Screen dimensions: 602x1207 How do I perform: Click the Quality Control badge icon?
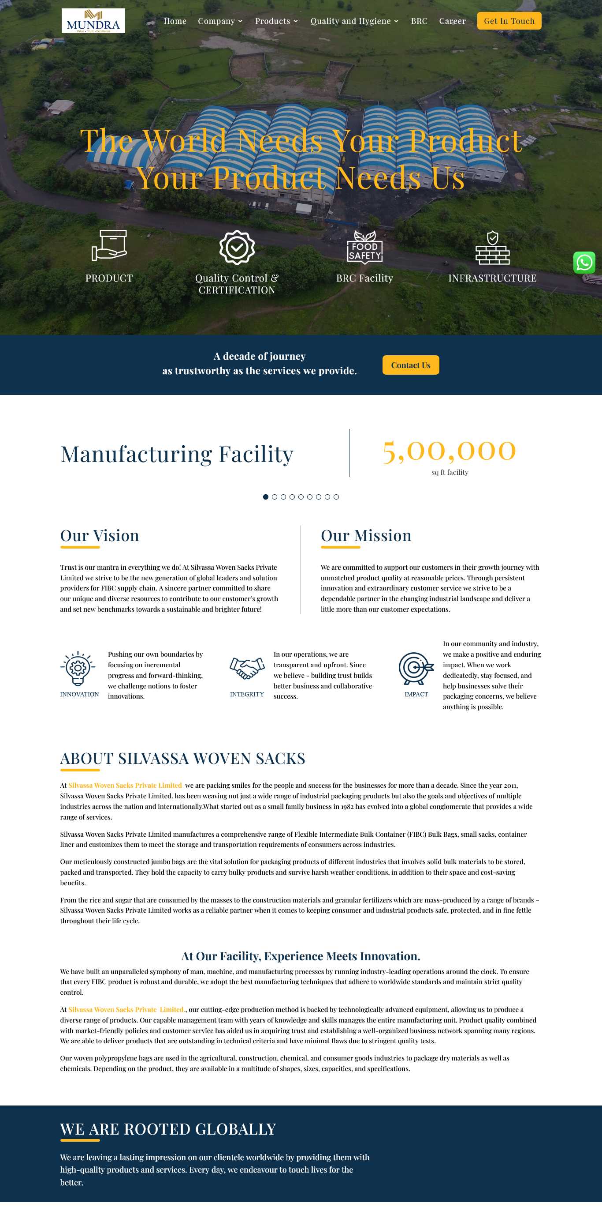(237, 247)
